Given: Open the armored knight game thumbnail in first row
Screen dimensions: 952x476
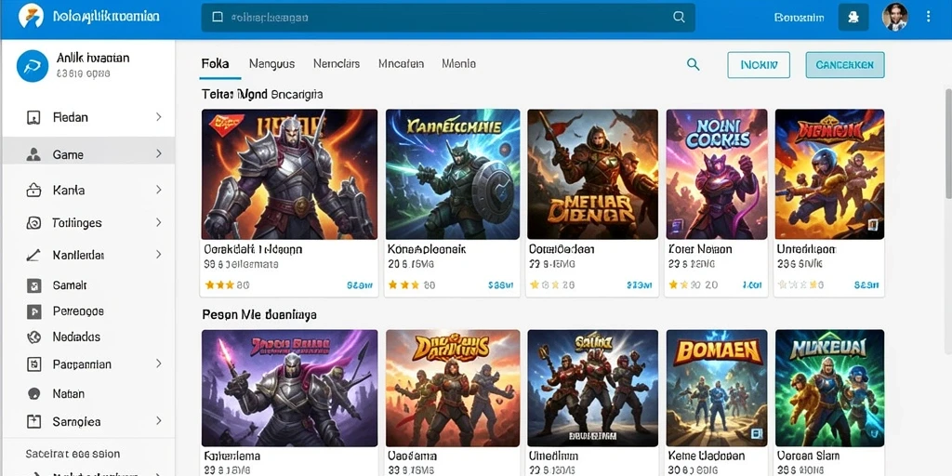Looking at the screenshot, I should pyautogui.click(x=289, y=174).
